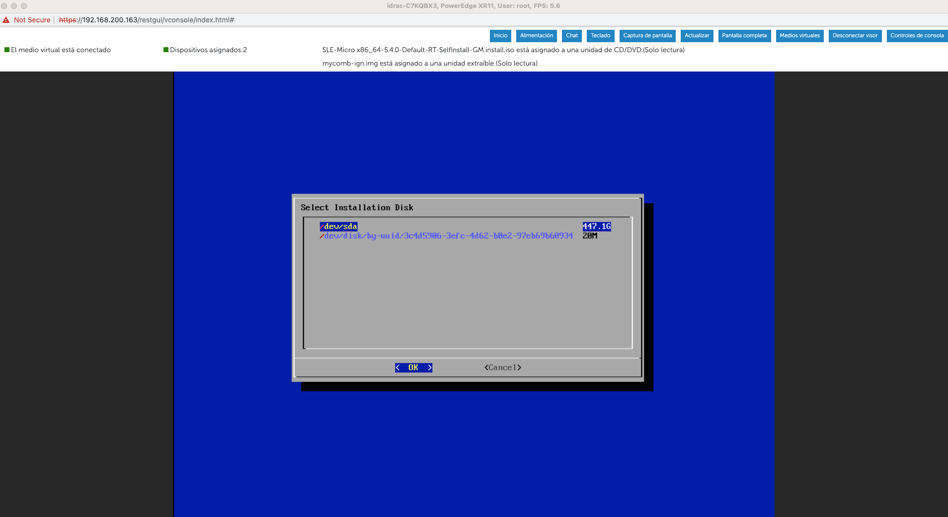Click the 447.1G disk size value

coord(597,226)
